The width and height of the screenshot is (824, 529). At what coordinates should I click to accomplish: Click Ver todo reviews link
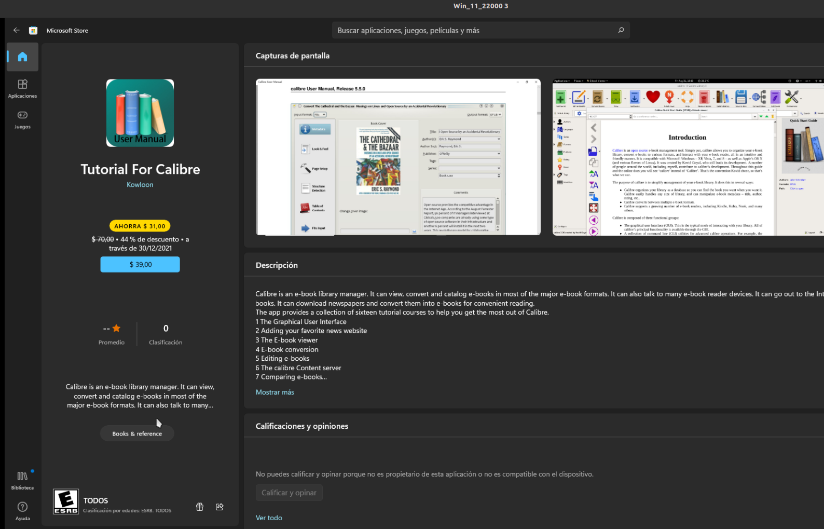[x=269, y=518]
